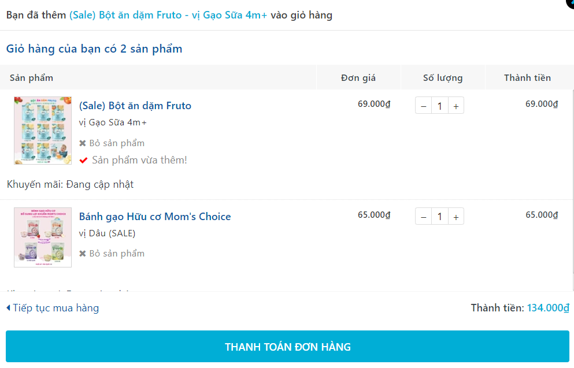Click the cart list vertical scrollbar

click(572, 191)
